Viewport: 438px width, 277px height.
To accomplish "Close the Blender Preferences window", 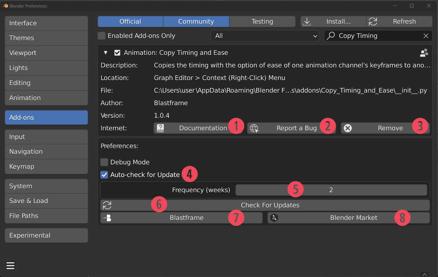I will pyautogui.click(x=429, y=6).
